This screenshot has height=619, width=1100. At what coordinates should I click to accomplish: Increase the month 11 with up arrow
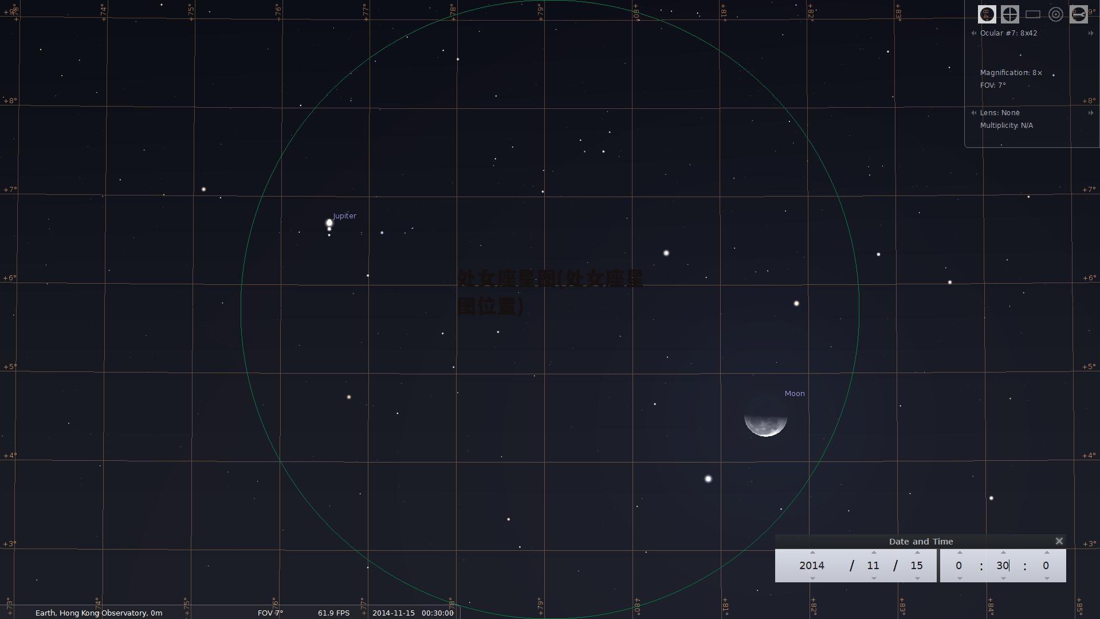point(874,553)
